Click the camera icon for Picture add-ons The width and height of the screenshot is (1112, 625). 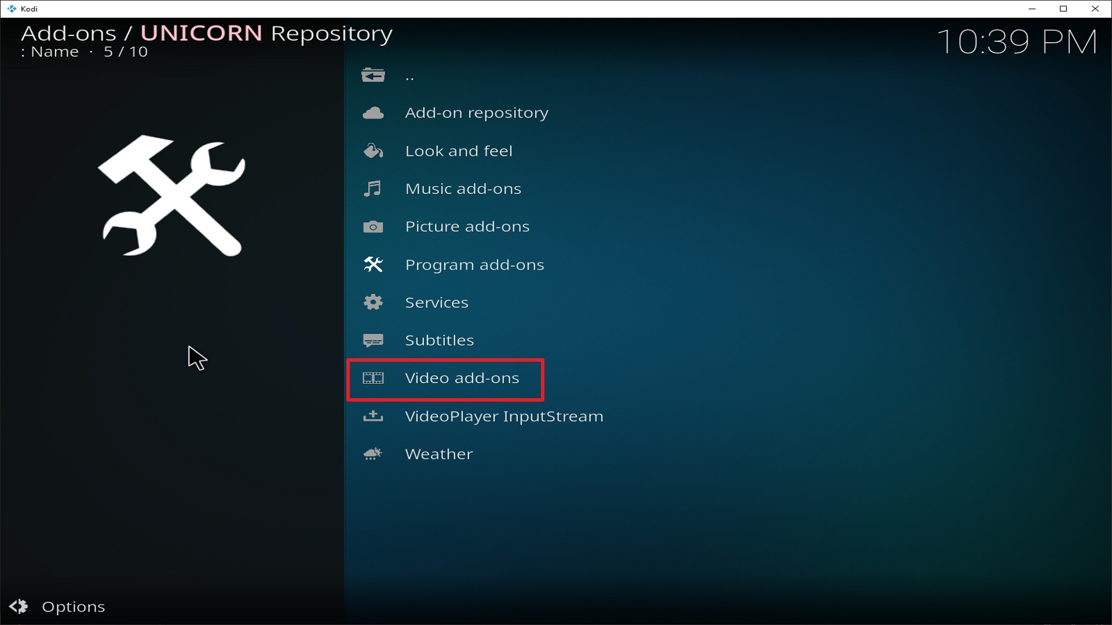point(373,227)
